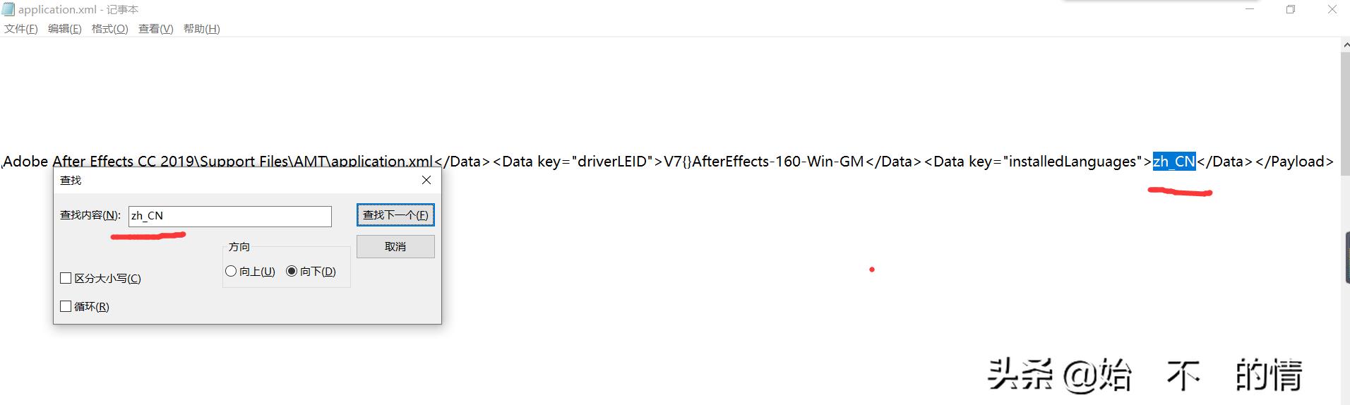Click the highlighted zh_CN text in document
This screenshot has width=1350, height=405.
[x=1174, y=162]
